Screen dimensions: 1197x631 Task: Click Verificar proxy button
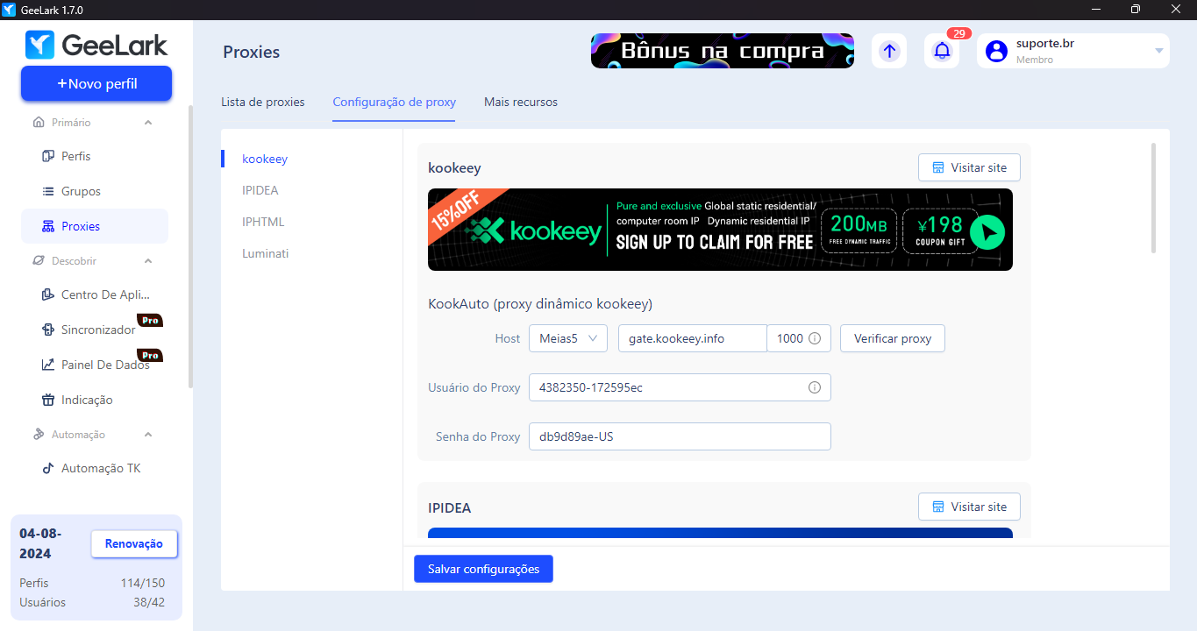tap(893, 338)
